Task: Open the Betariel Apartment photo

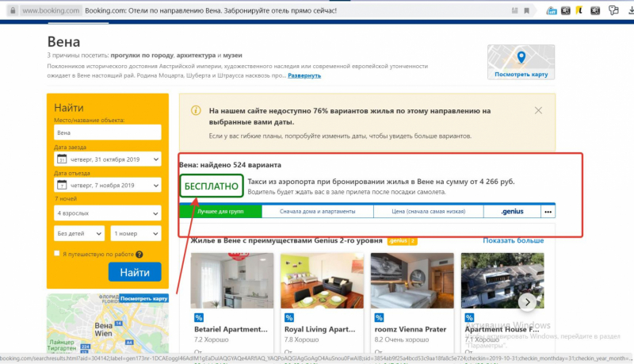Action: point(232,281)
